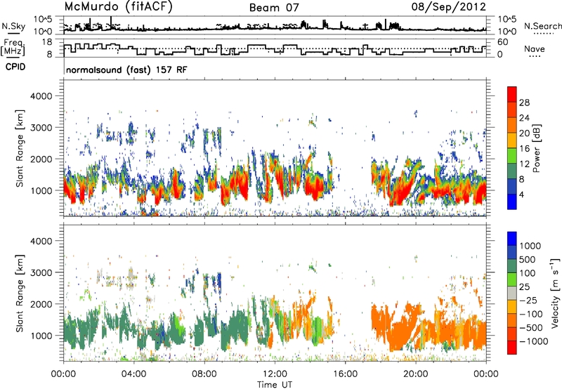Image resolution: width=562 pixels, height=389 pixels.
Task: Click the '4000' tick on the power panel
Action: point(41,96)
